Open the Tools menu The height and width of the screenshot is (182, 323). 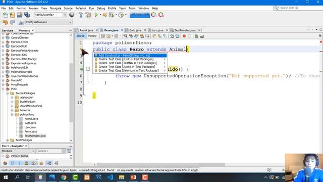[132, 8]
